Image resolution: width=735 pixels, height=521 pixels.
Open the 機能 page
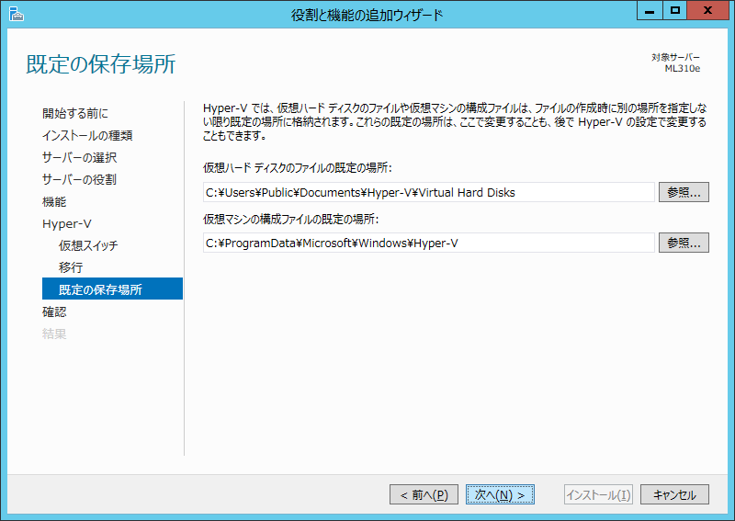[54, 201]
